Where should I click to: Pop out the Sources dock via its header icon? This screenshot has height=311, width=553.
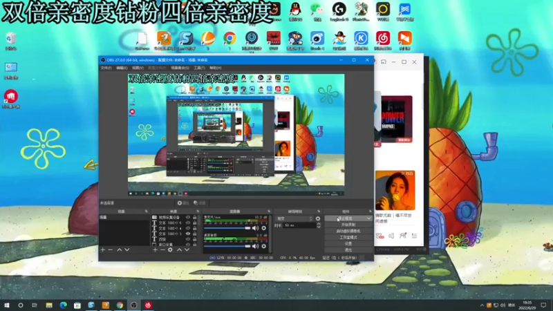(x=198, y=211)
